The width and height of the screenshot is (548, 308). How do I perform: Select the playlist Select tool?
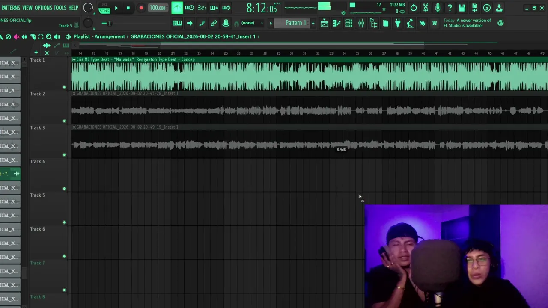click(x=41, y=37)
